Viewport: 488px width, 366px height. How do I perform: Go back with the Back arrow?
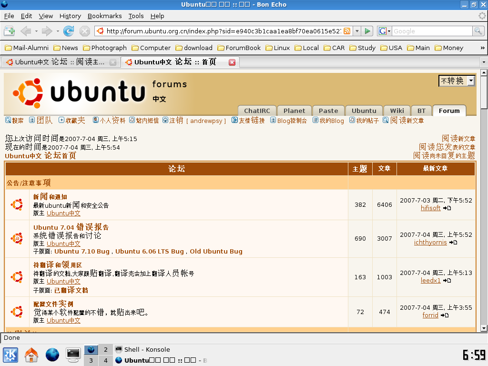(26, 31)
